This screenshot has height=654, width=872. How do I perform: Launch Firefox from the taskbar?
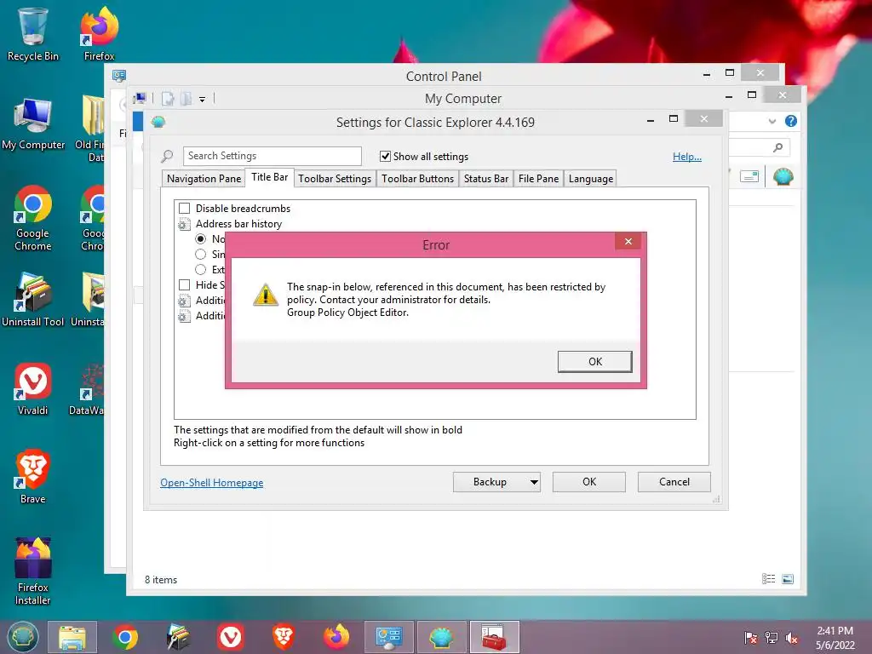[x=336, y=637]
